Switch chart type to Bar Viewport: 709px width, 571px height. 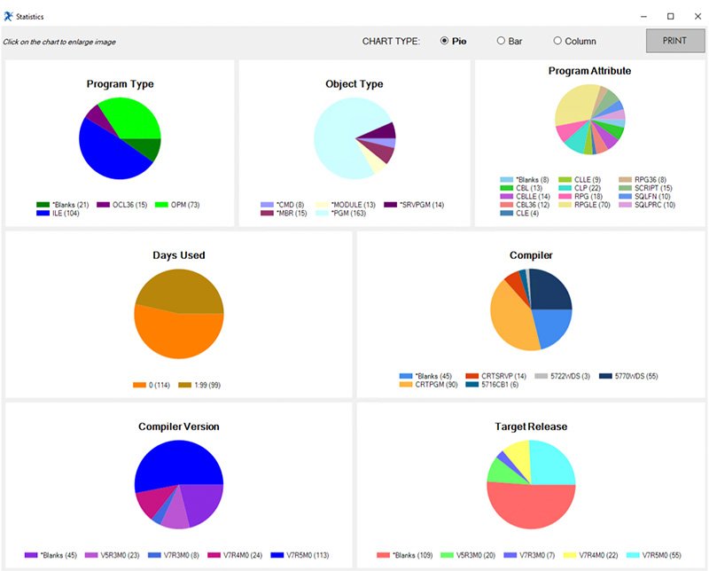pos(501,41)
